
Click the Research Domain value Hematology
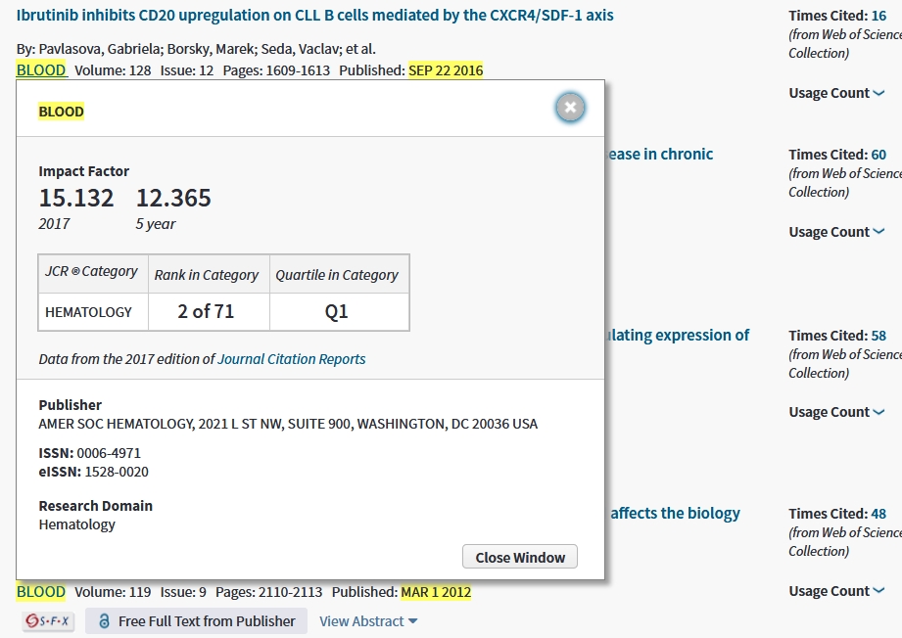click(x=77, y=524)
